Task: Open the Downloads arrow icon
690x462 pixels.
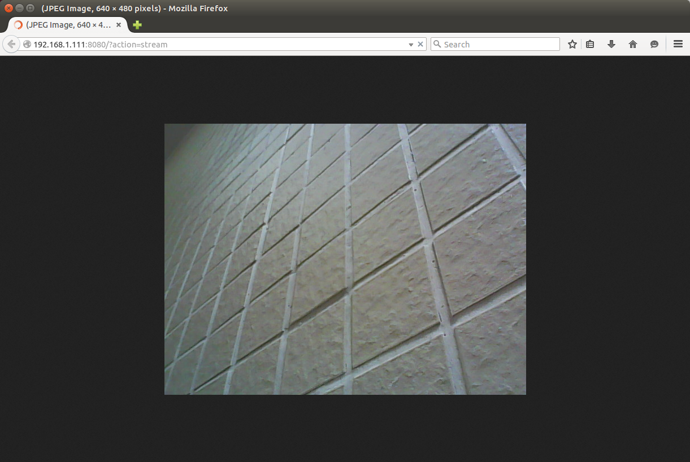Action: (611, 44)
